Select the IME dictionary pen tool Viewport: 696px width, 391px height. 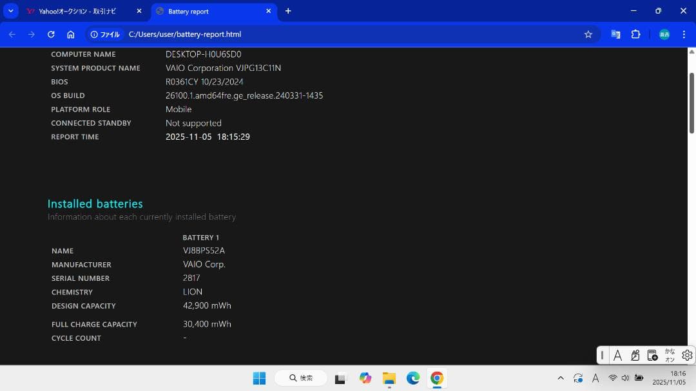[635, 355]
